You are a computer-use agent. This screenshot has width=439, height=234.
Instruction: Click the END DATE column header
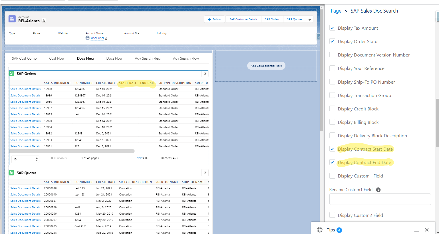[x=148, y=83]
